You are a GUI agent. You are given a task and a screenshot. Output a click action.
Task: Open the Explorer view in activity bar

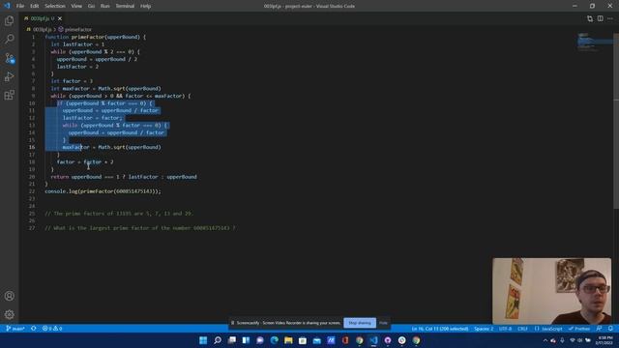9,20
